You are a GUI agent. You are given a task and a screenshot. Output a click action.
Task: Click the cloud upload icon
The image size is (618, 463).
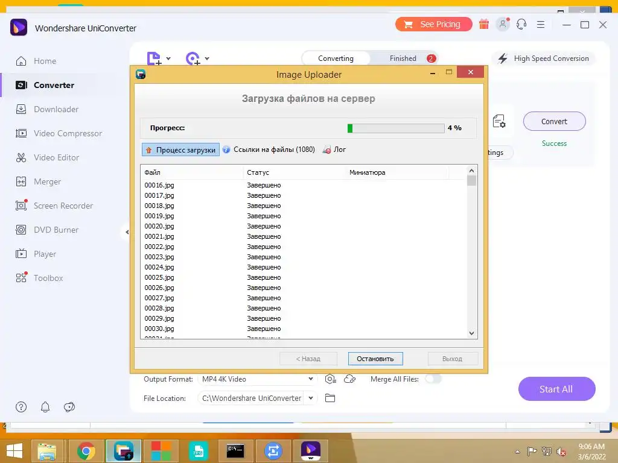[x=349, y=379]
